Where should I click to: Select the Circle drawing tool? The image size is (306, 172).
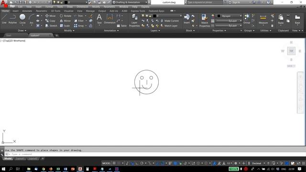tap(22, 19)
